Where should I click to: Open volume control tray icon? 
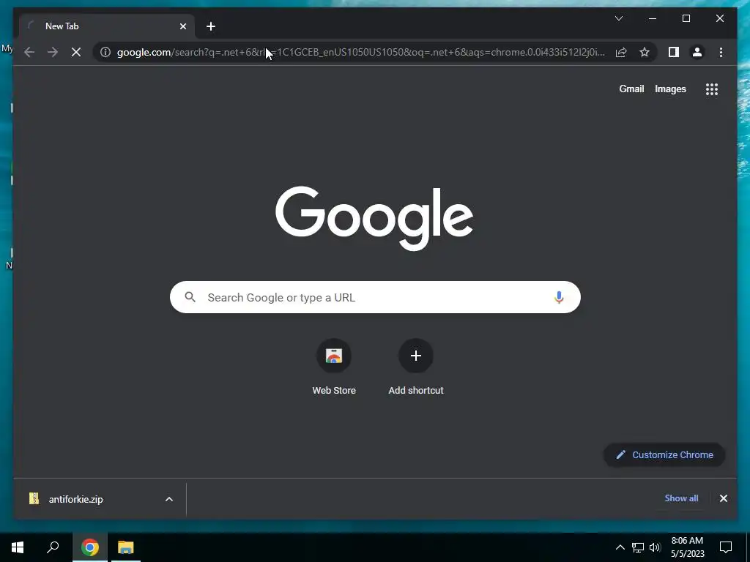655,547
